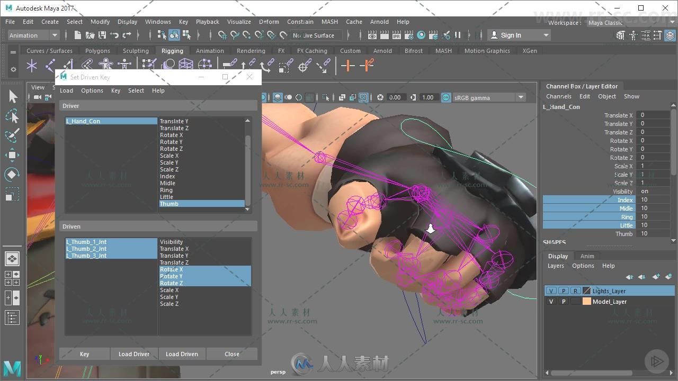
Task: Open the sRGB gamma view transform dropdown
Action: tap(489, 97)
